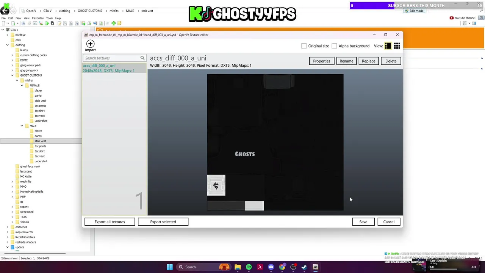Click the Rename button

[346, 61]
